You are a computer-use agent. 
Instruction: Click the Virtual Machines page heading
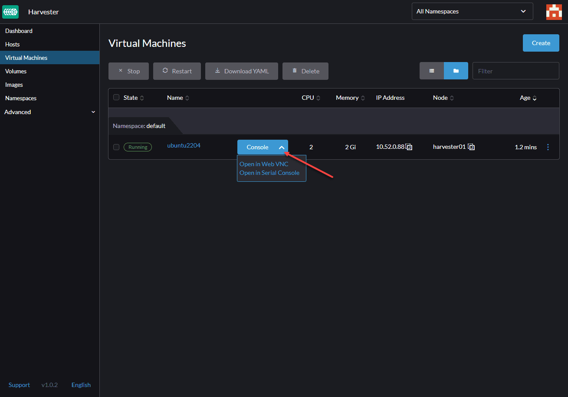click(x=147, y=43)
